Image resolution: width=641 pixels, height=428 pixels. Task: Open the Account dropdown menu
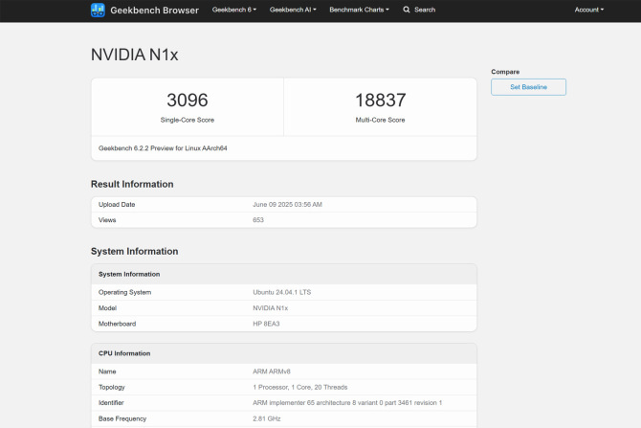click(x=588, y=10)
